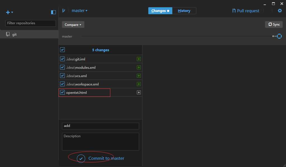This screenshot has width=286, height=167.
Task: Uncheck the opentxt.html checkbox
Action: click(62, 92)
